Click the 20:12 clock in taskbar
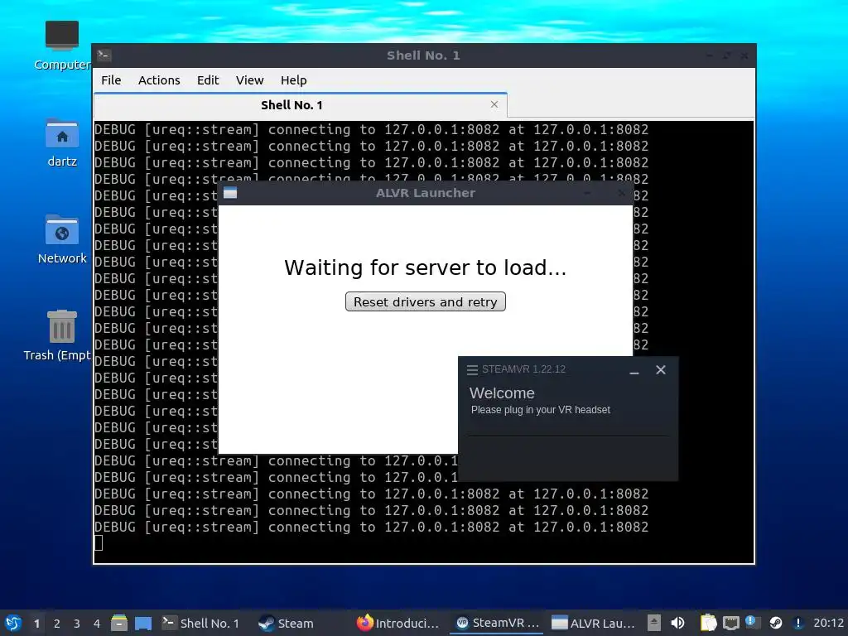The image size is (848, 636). click(828, 623)
